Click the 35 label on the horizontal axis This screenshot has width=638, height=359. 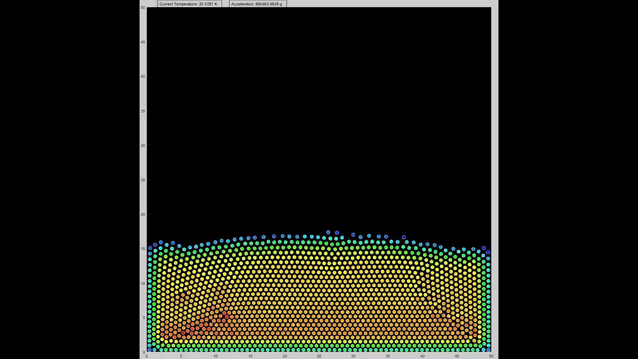(x=388, y=356)
